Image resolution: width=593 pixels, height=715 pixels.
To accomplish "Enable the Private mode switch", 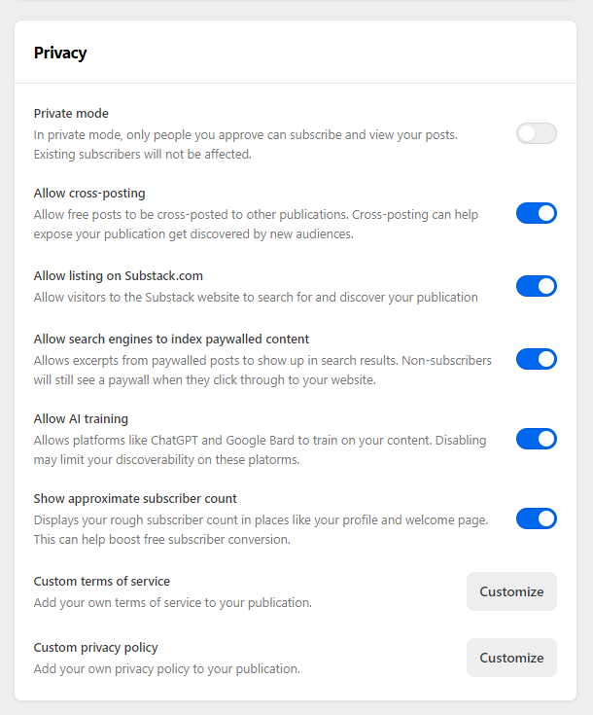I will 536,133.
